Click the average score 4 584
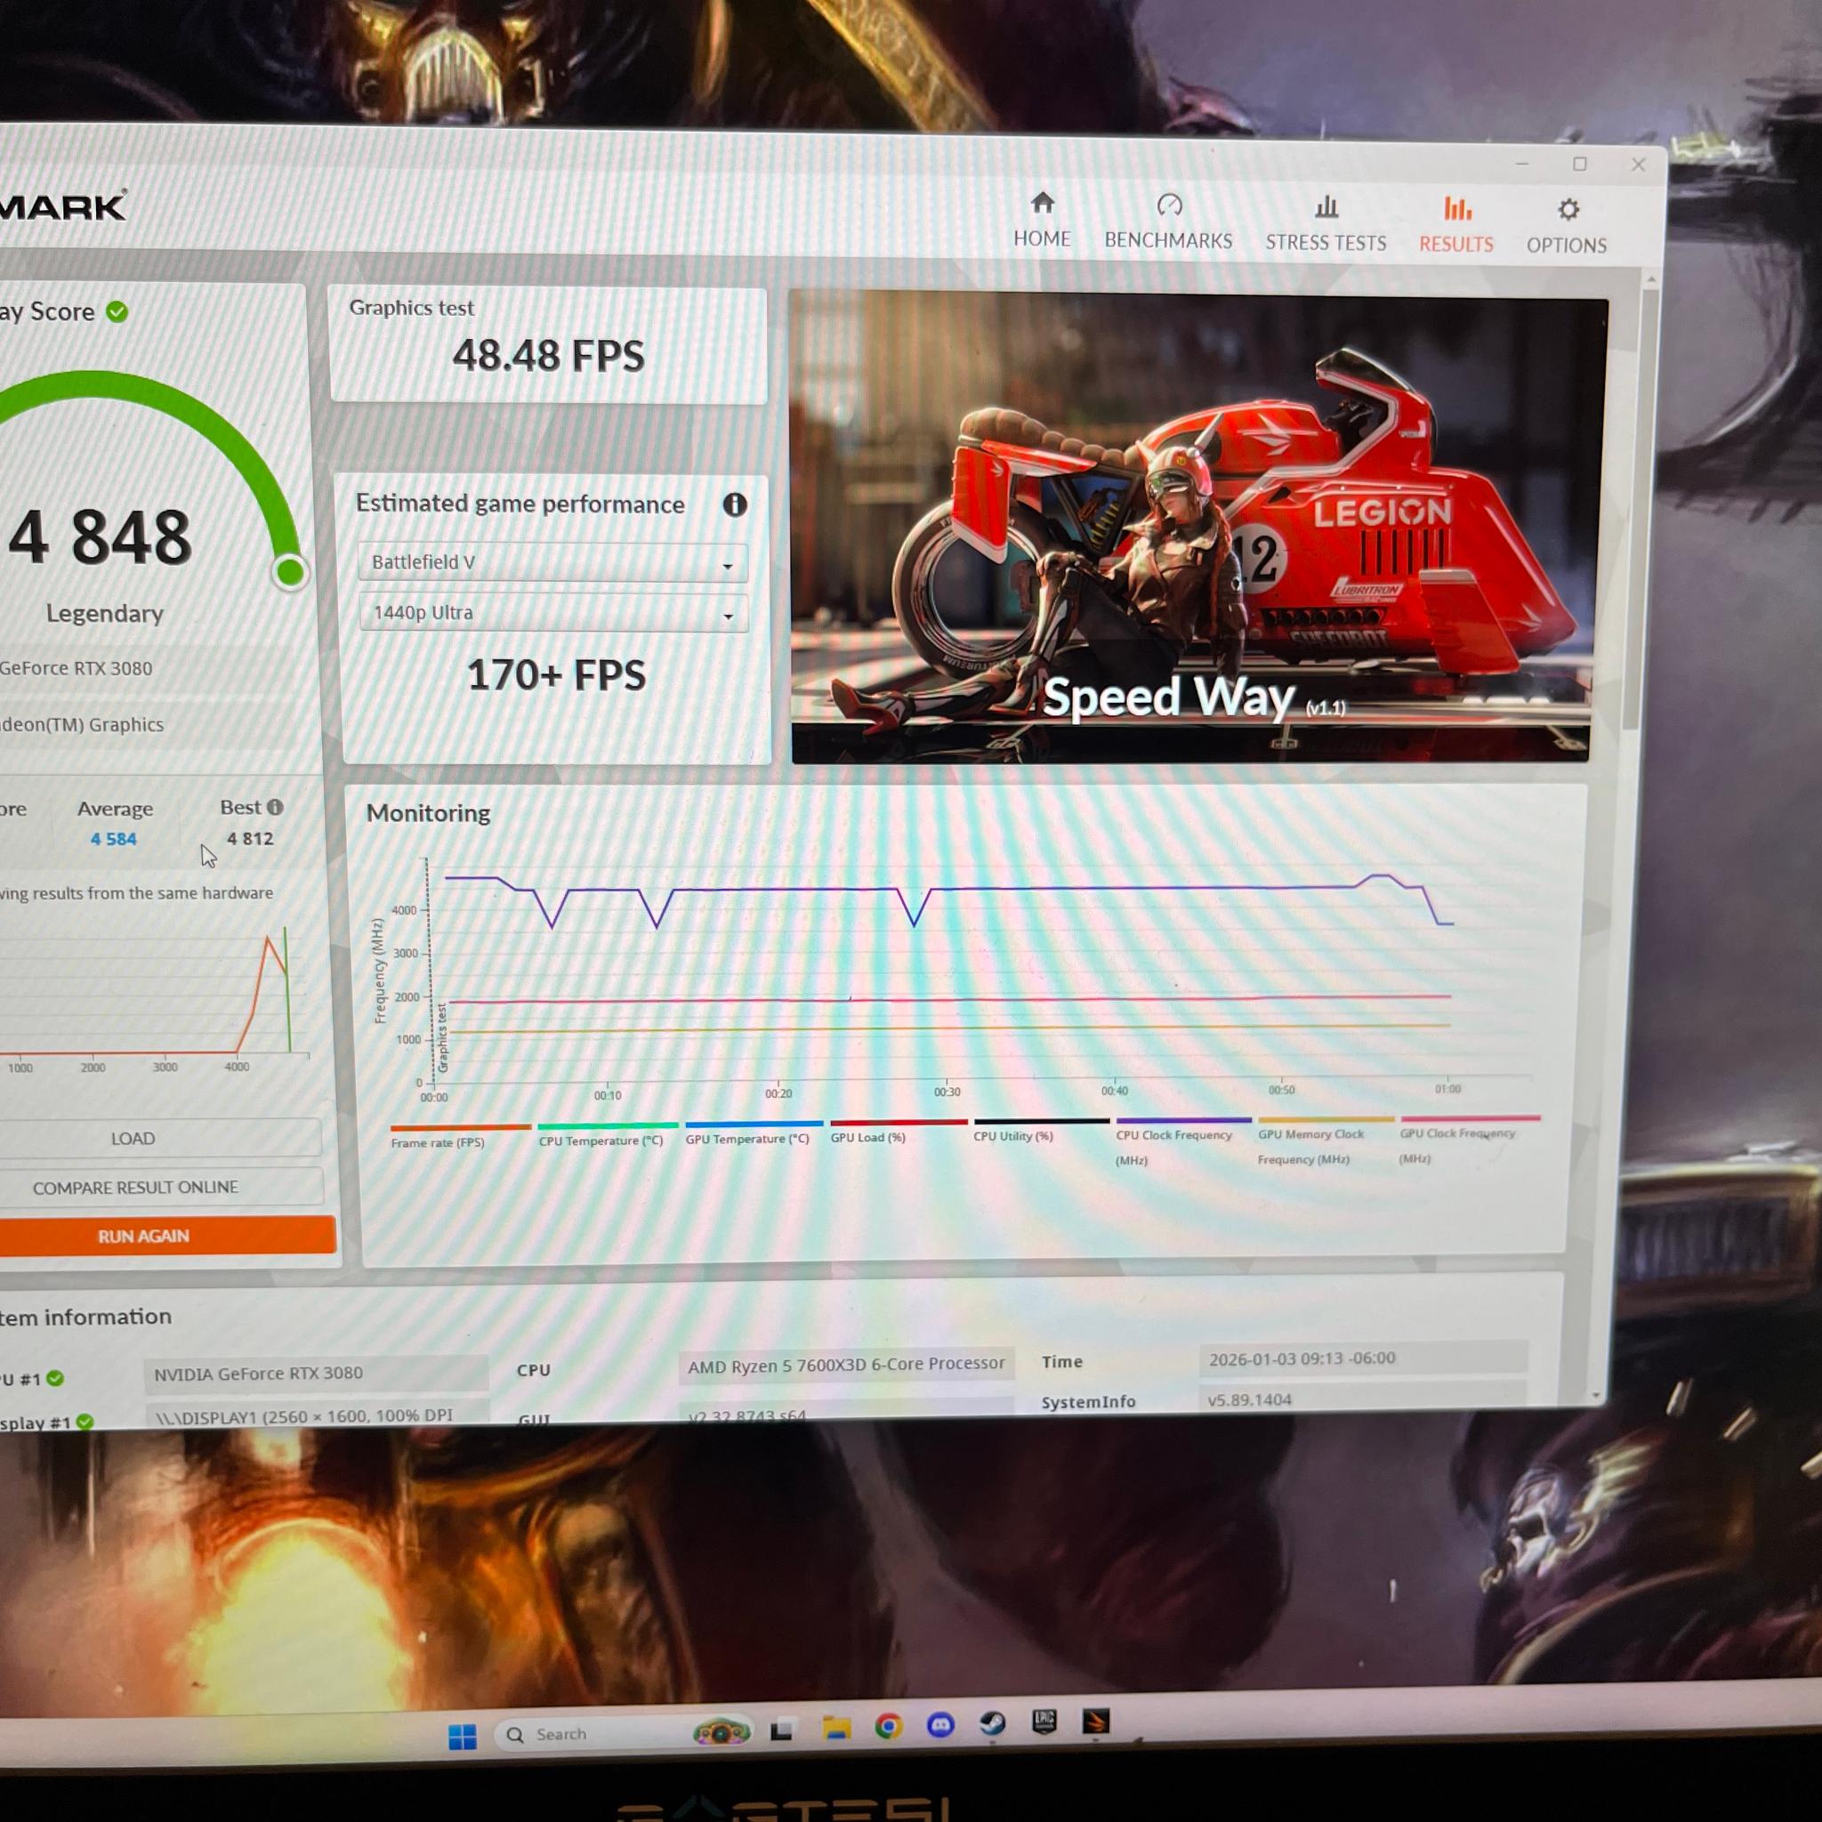This screenshot has height=1822, width=1822. [113, 838]
